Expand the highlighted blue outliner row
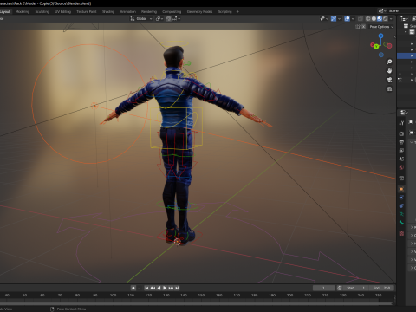The image size is (416, 312). tap(412, 55)
